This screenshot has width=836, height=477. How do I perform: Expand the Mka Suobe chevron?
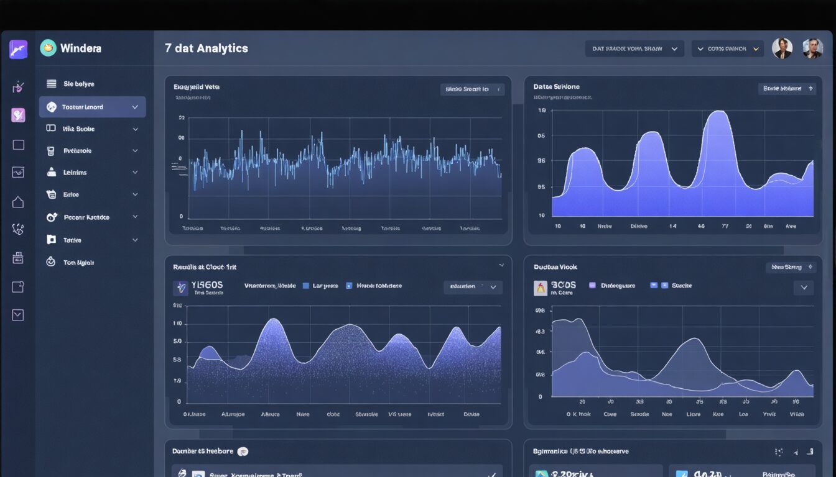(135, 129)
